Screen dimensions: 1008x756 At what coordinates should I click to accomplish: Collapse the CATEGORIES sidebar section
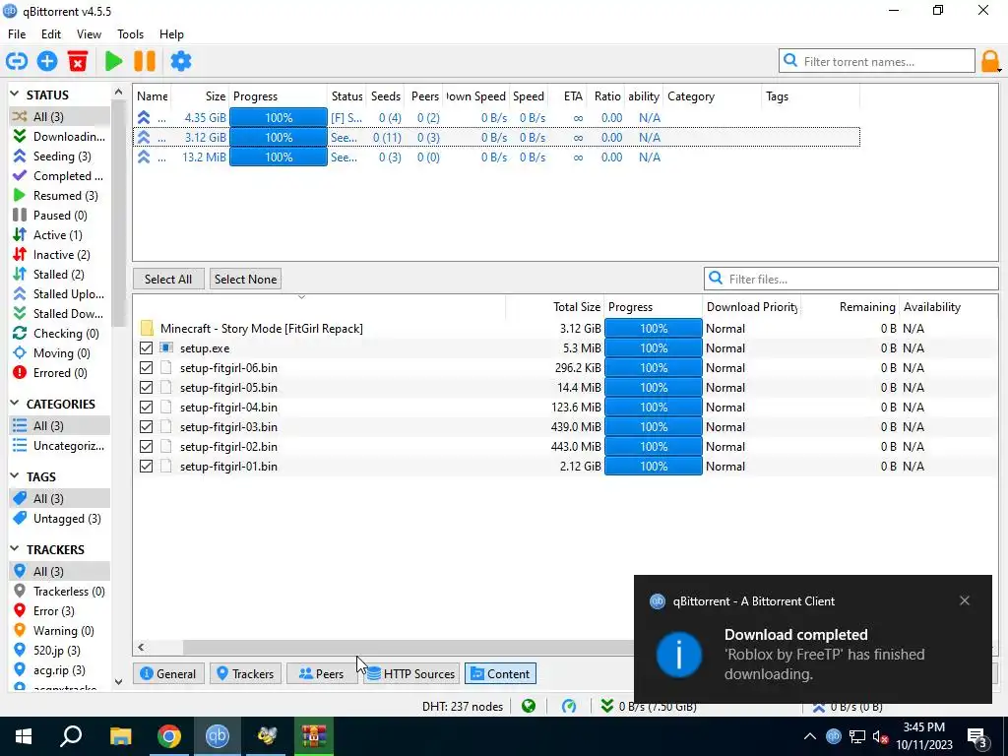(15, 404)
